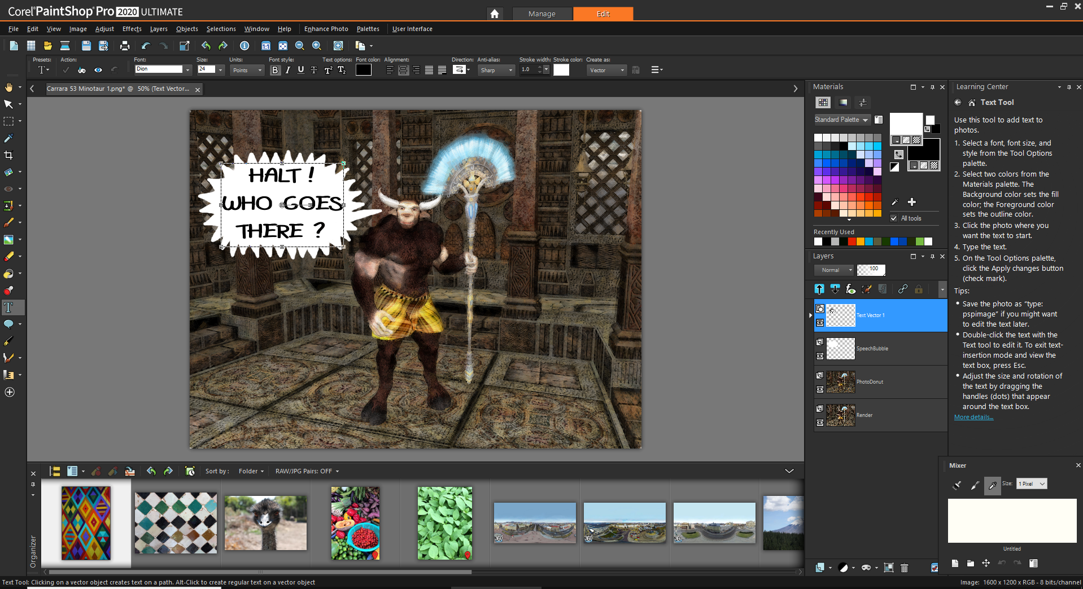
Task: Toggle Strikethrough font style
Action: (314, 70)
